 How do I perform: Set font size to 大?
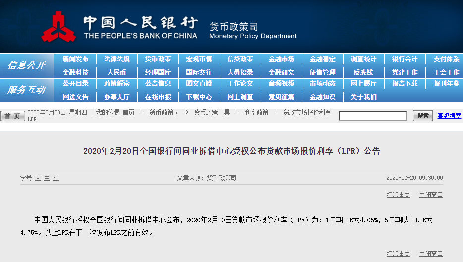pyautogui.click(x=38, y=178)
